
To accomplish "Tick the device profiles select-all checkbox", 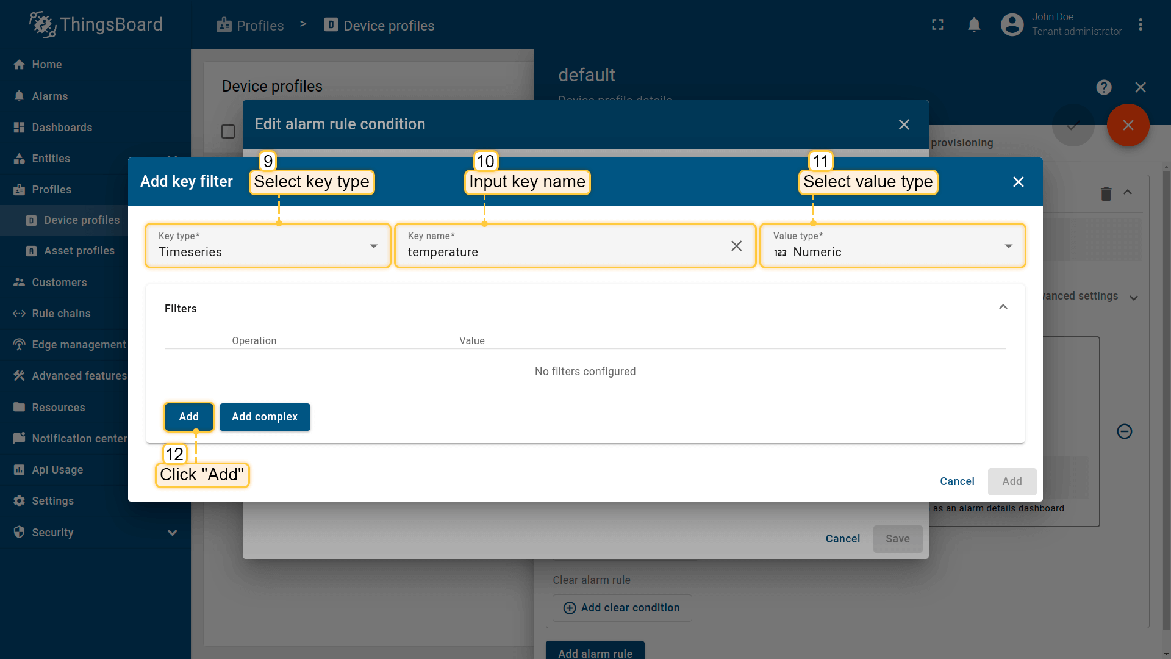I will [x=228, y=132].
